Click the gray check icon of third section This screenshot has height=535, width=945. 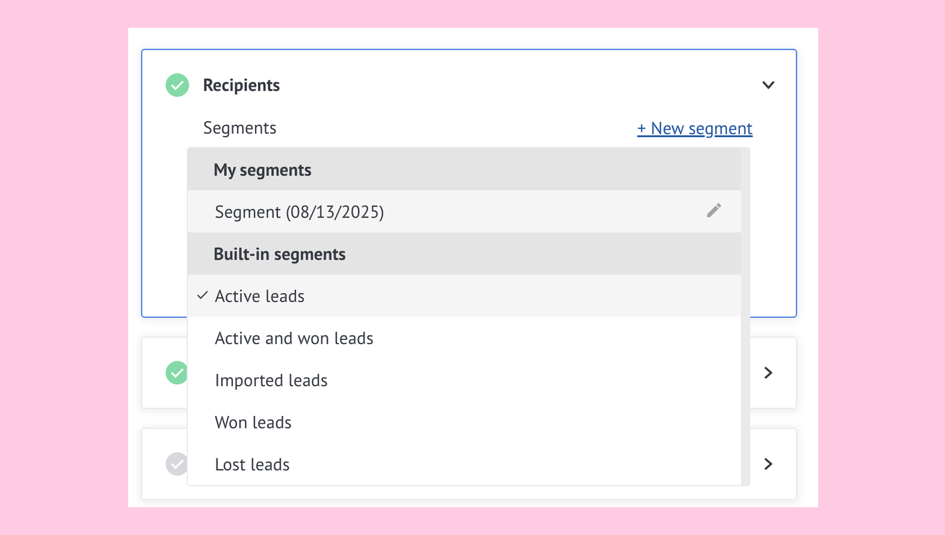click(176, 464)
